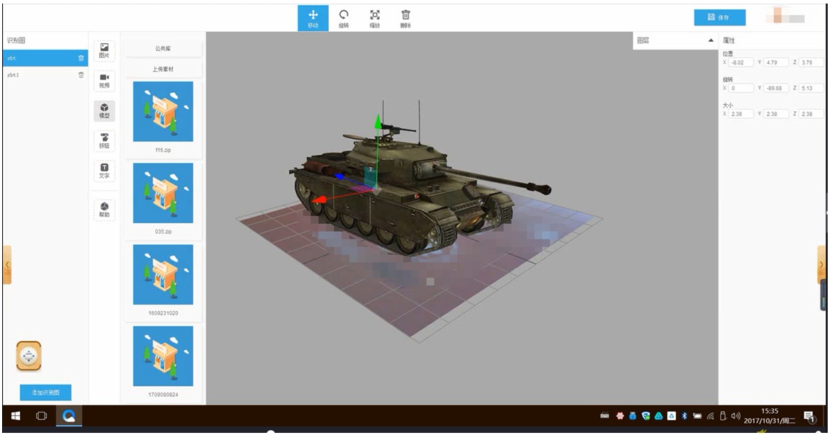Click the red flower tray icon
This screenshot has height=435, width=832.
(x=620, y=416)
